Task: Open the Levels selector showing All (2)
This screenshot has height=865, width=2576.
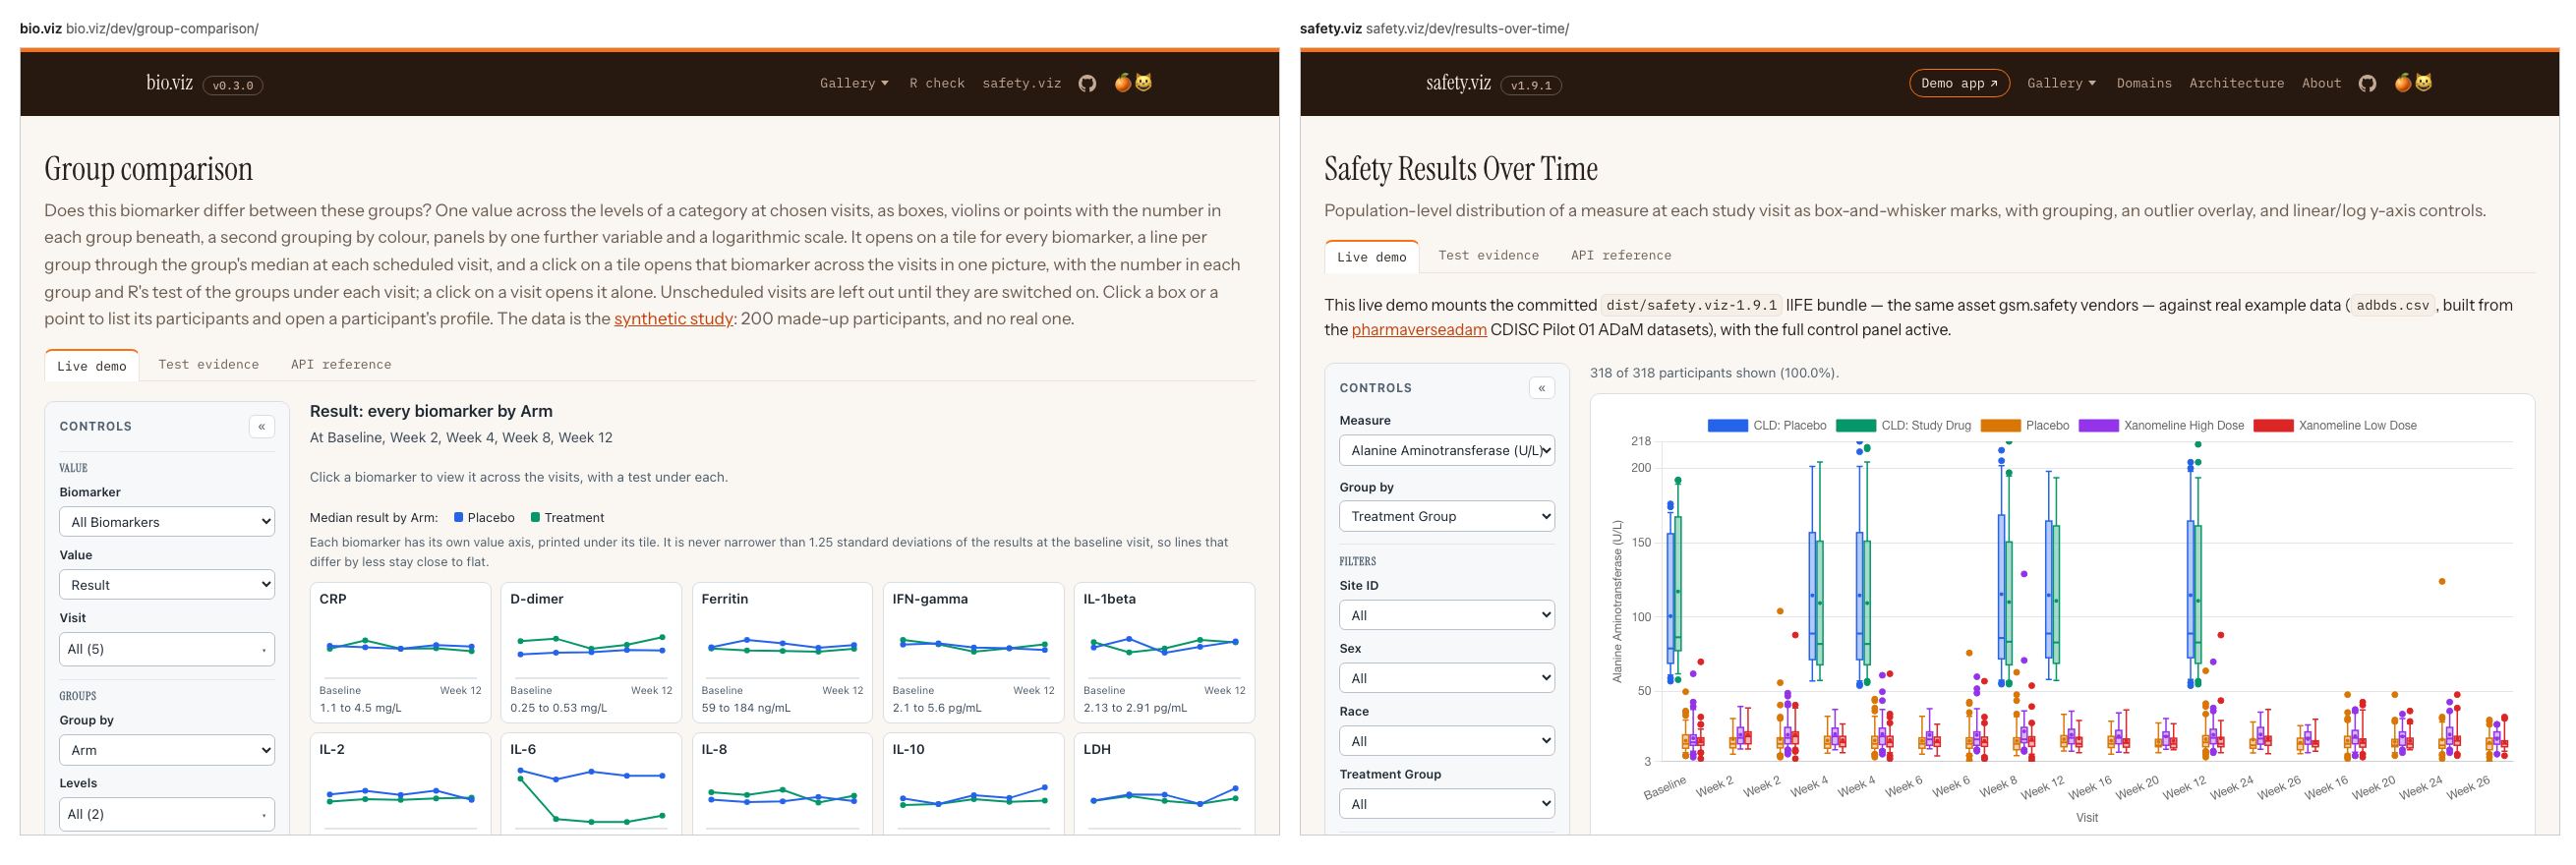Action: 167,814
